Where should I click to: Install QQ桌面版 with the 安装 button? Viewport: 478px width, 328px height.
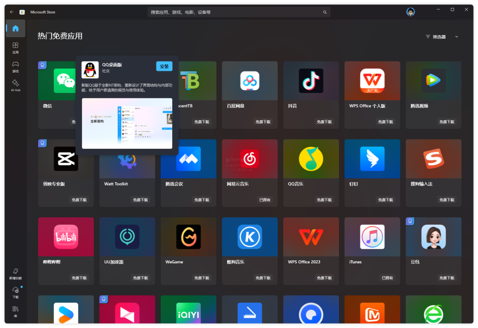coord(164,66)
